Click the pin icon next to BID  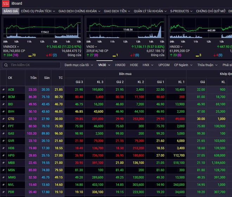(x=4, y=104)
